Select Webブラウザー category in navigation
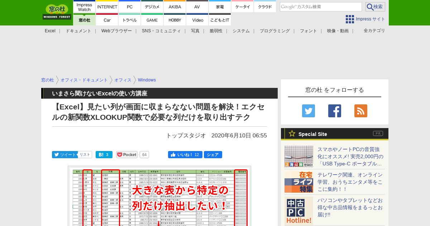Screen dimensions: 430x226 [x=116, y=31]
